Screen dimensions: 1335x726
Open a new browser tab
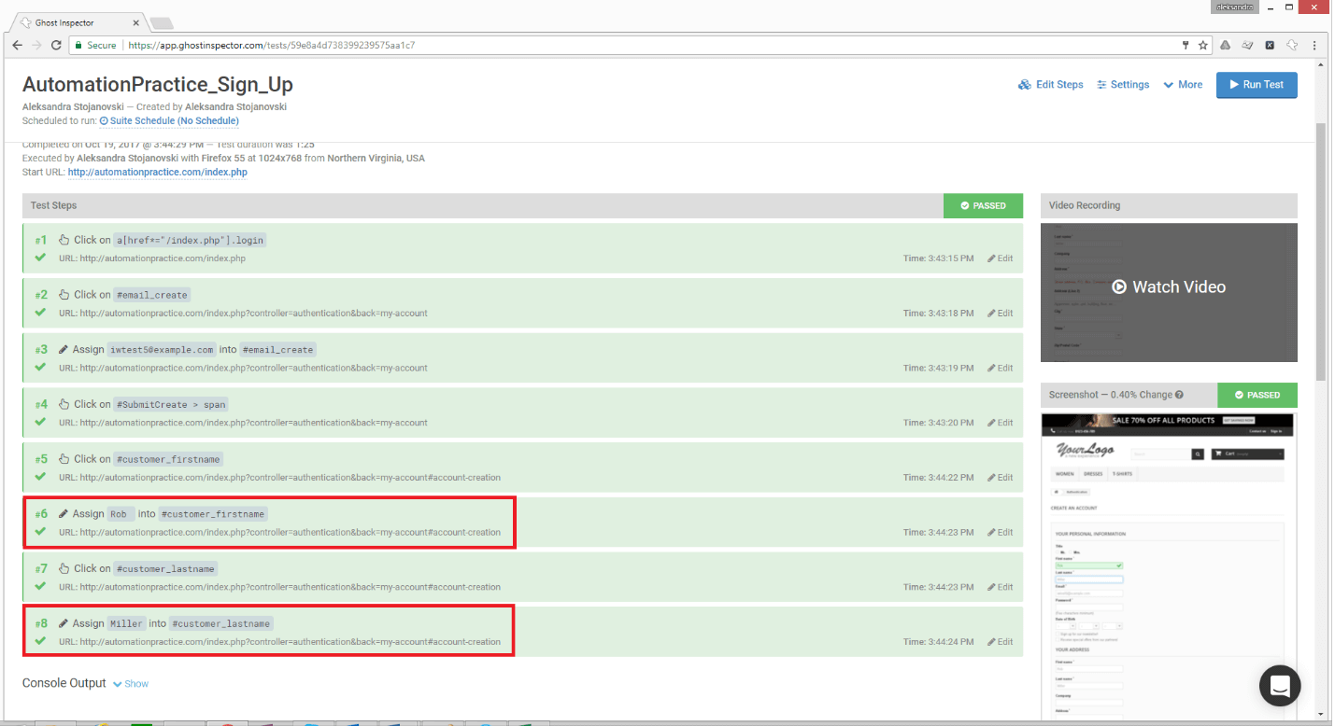pyautogui.click(x=162, y=23)
